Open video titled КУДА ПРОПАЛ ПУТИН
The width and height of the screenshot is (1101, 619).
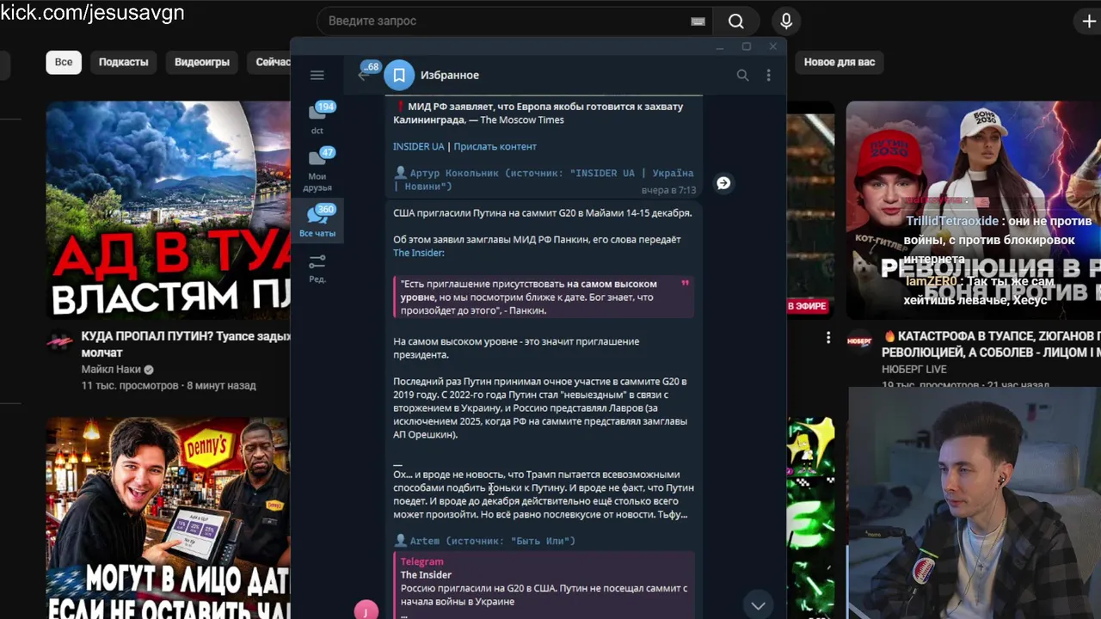185,344
